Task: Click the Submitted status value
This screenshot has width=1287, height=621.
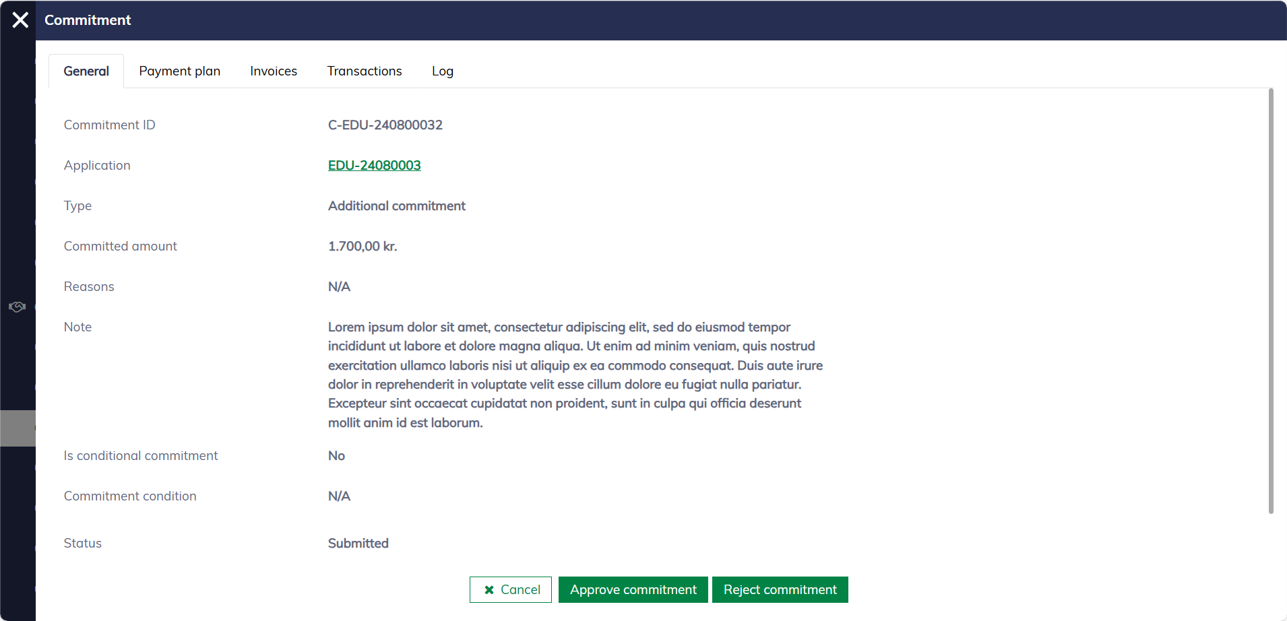Action: click(x=358, y=544)
